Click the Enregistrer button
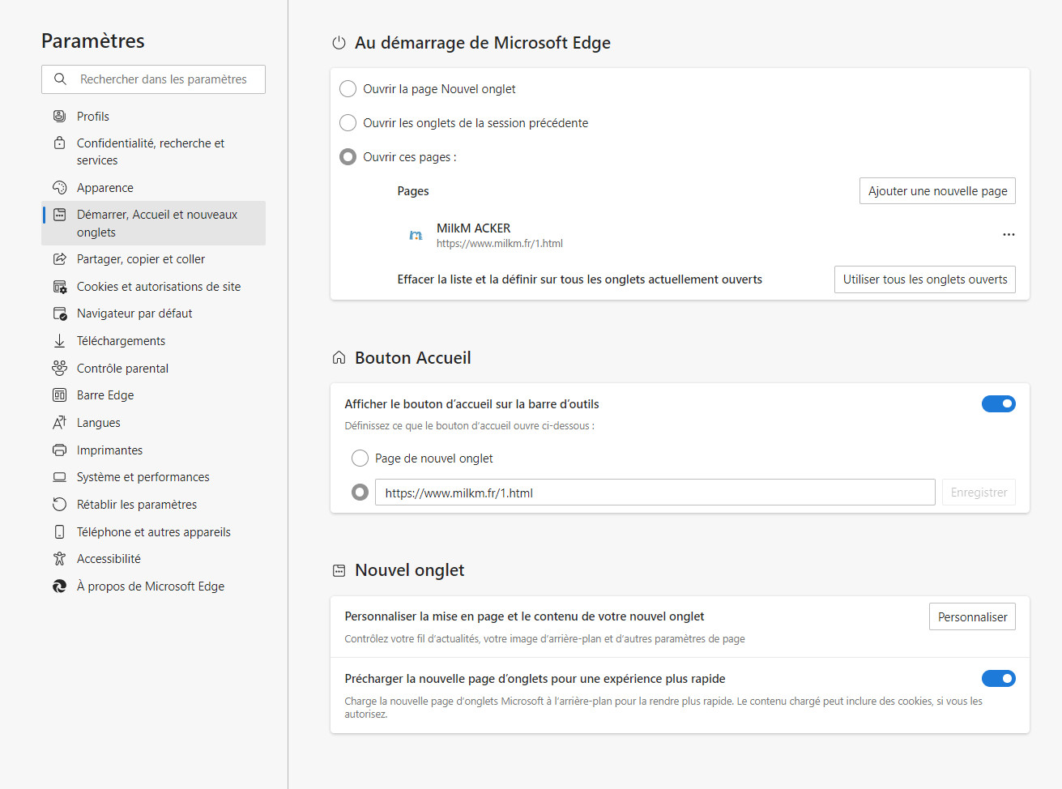The height and width of the screenshot is (789, 1062). pyautogui.click(x=979, y=493)
